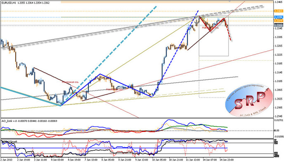Click the 10 Jan 21:00 time label
Image resolution: width=284 pixels, height=162 pixels.
[175, 160]
